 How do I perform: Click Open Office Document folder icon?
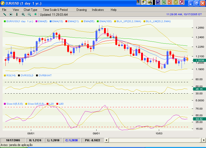[x=150, y=2]
